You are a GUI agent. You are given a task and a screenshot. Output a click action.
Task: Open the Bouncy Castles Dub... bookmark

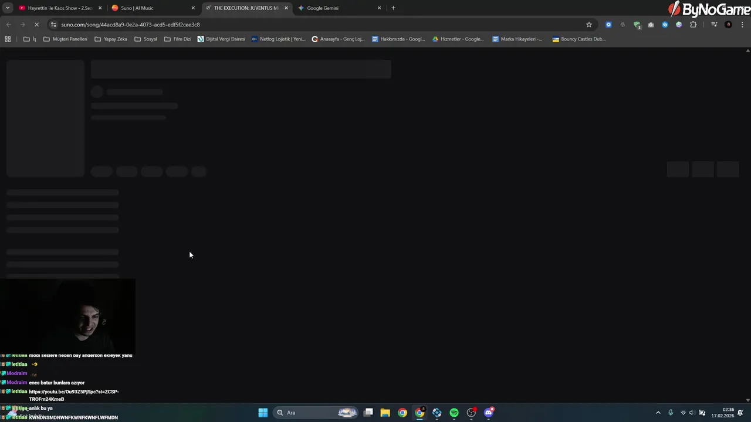(x=579, y=39)
